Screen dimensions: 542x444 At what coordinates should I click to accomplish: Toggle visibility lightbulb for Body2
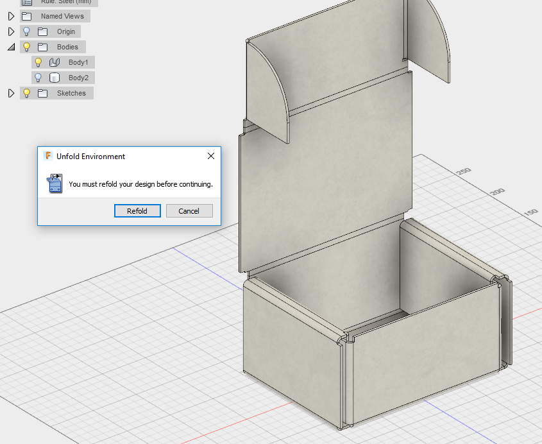tap(38, 78)
